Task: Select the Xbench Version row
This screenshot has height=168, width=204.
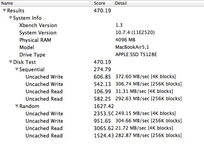Action: (102, 25)
